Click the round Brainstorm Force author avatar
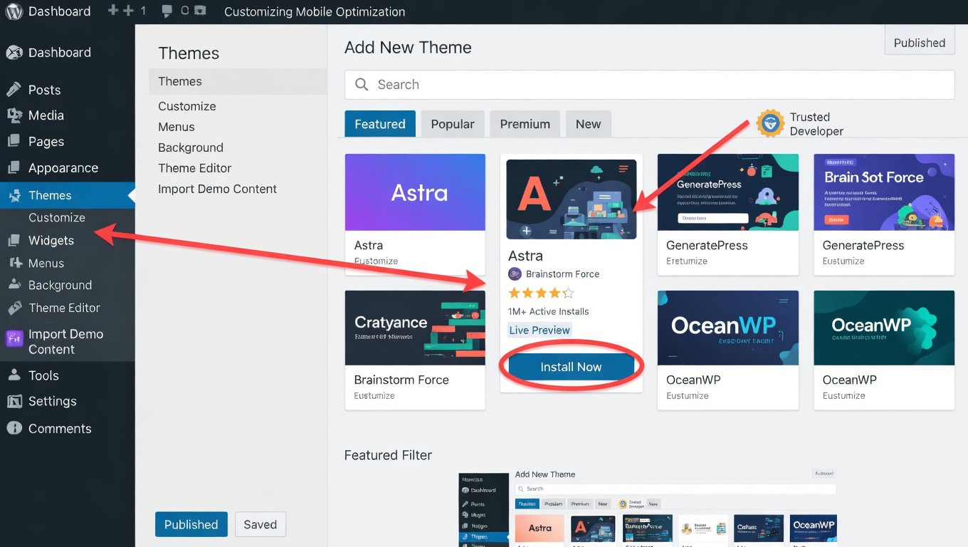This screenshot has height=547, width=968. 515,274
